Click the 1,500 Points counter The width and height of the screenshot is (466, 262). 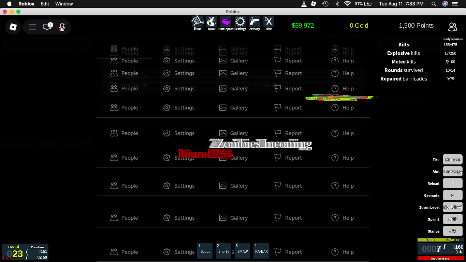(416, 26)
